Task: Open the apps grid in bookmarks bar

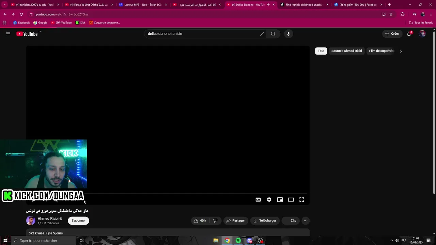Action: (4, 23)
